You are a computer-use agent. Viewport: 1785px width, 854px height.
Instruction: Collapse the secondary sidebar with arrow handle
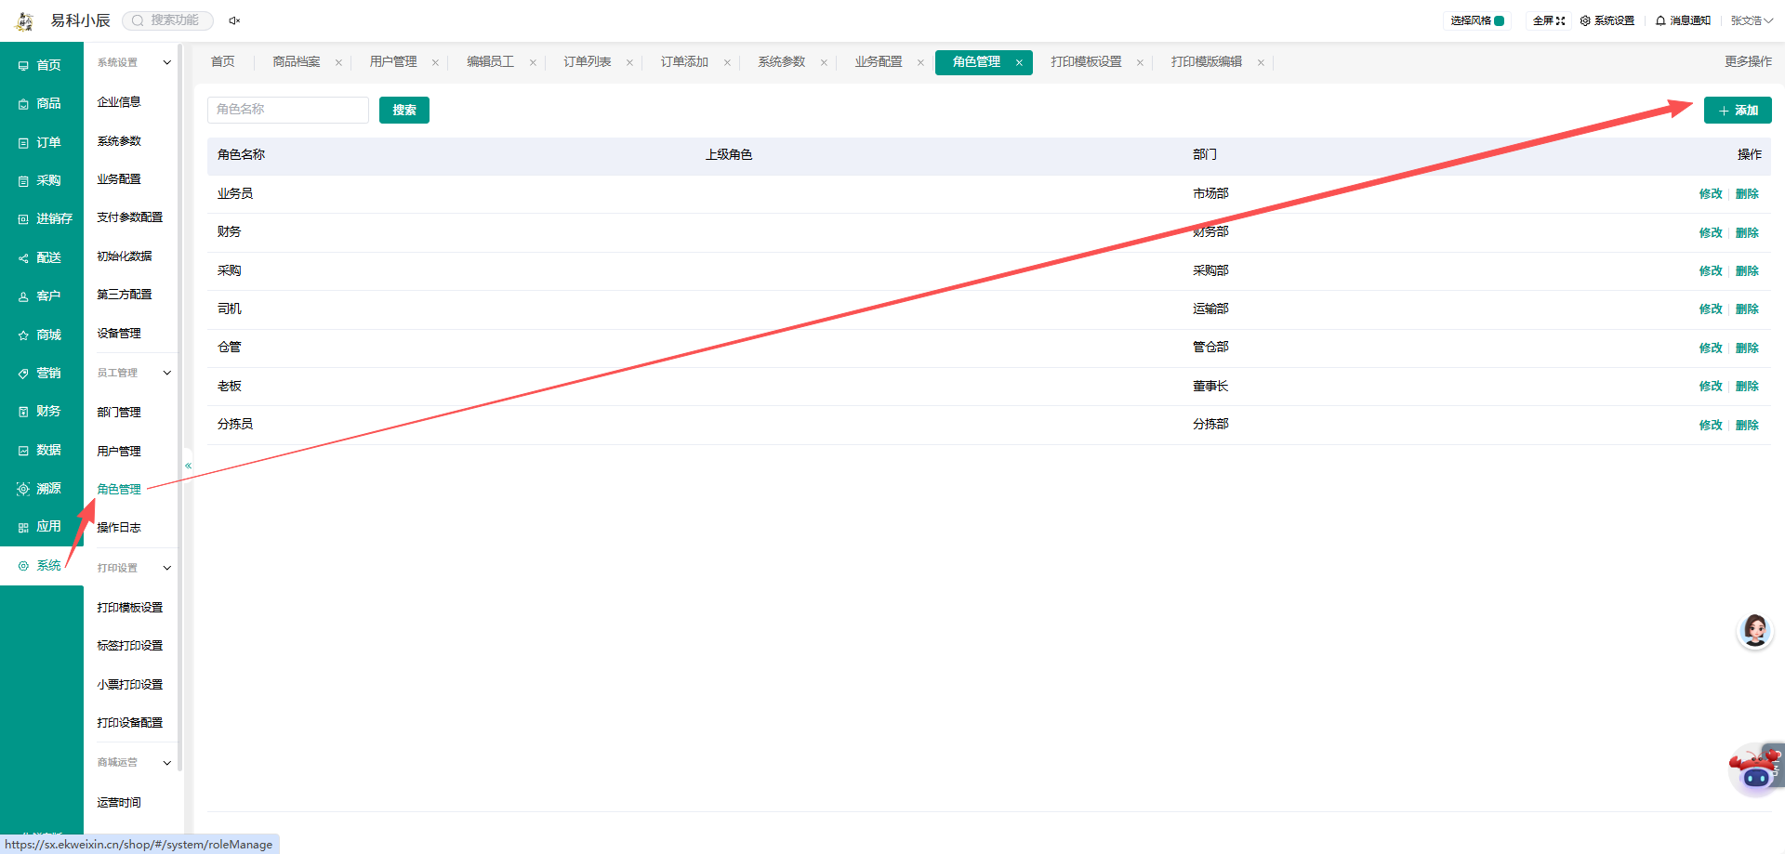click(x=188, y=466)
